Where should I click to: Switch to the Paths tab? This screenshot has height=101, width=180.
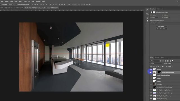tap(163, 58)
